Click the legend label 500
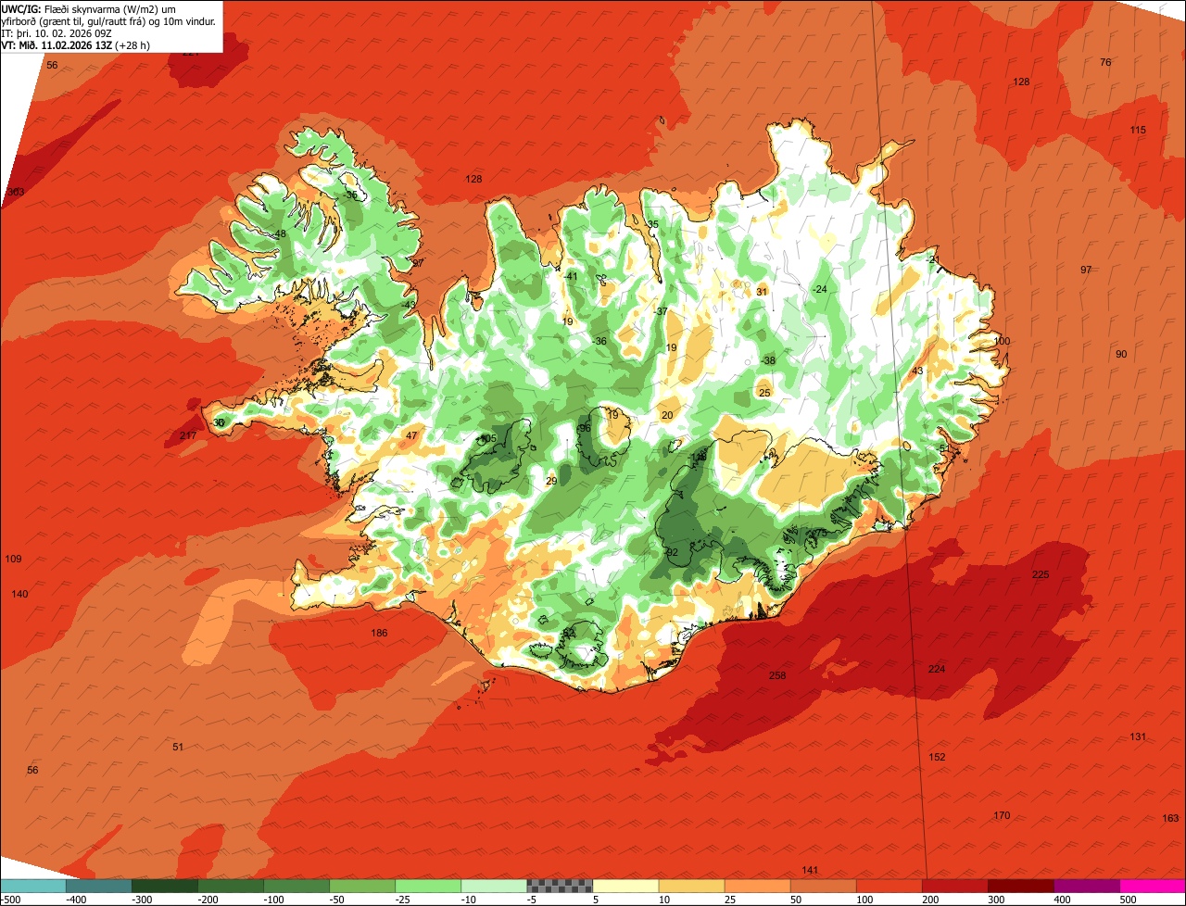The height and width of the screenshot is (906, 1186). (1128, 900)
